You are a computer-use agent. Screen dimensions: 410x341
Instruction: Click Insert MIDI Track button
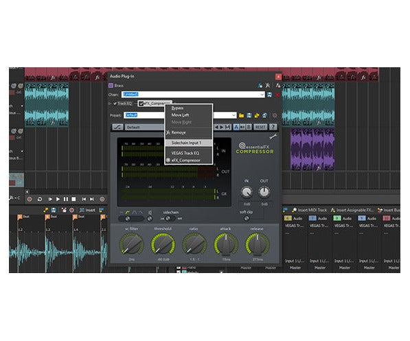click(x=309, y=210)
